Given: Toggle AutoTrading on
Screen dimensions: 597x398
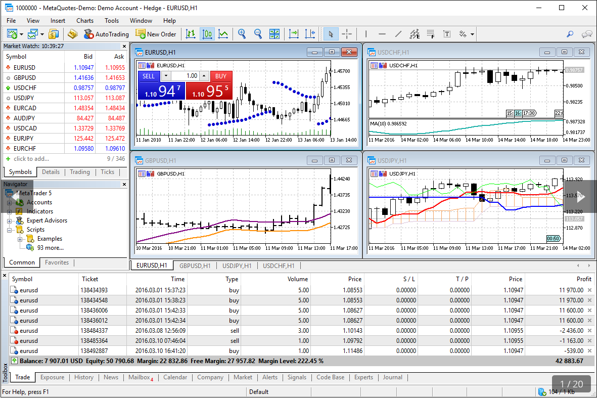Looking at the screenshot, I should click(x=107, y=34).
